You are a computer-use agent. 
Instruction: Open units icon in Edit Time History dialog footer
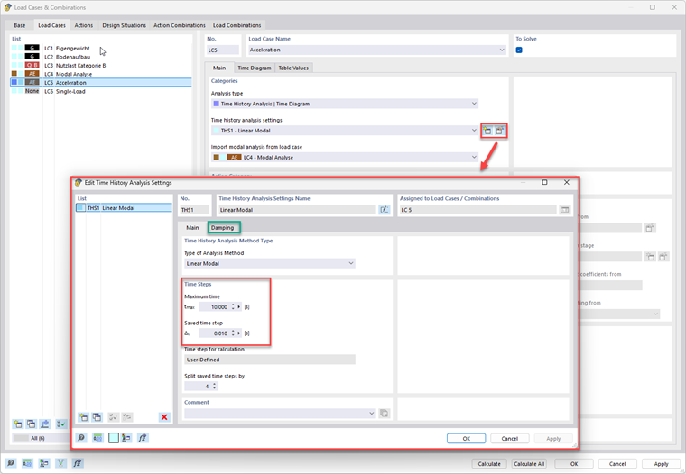click(x=97, y=438)
